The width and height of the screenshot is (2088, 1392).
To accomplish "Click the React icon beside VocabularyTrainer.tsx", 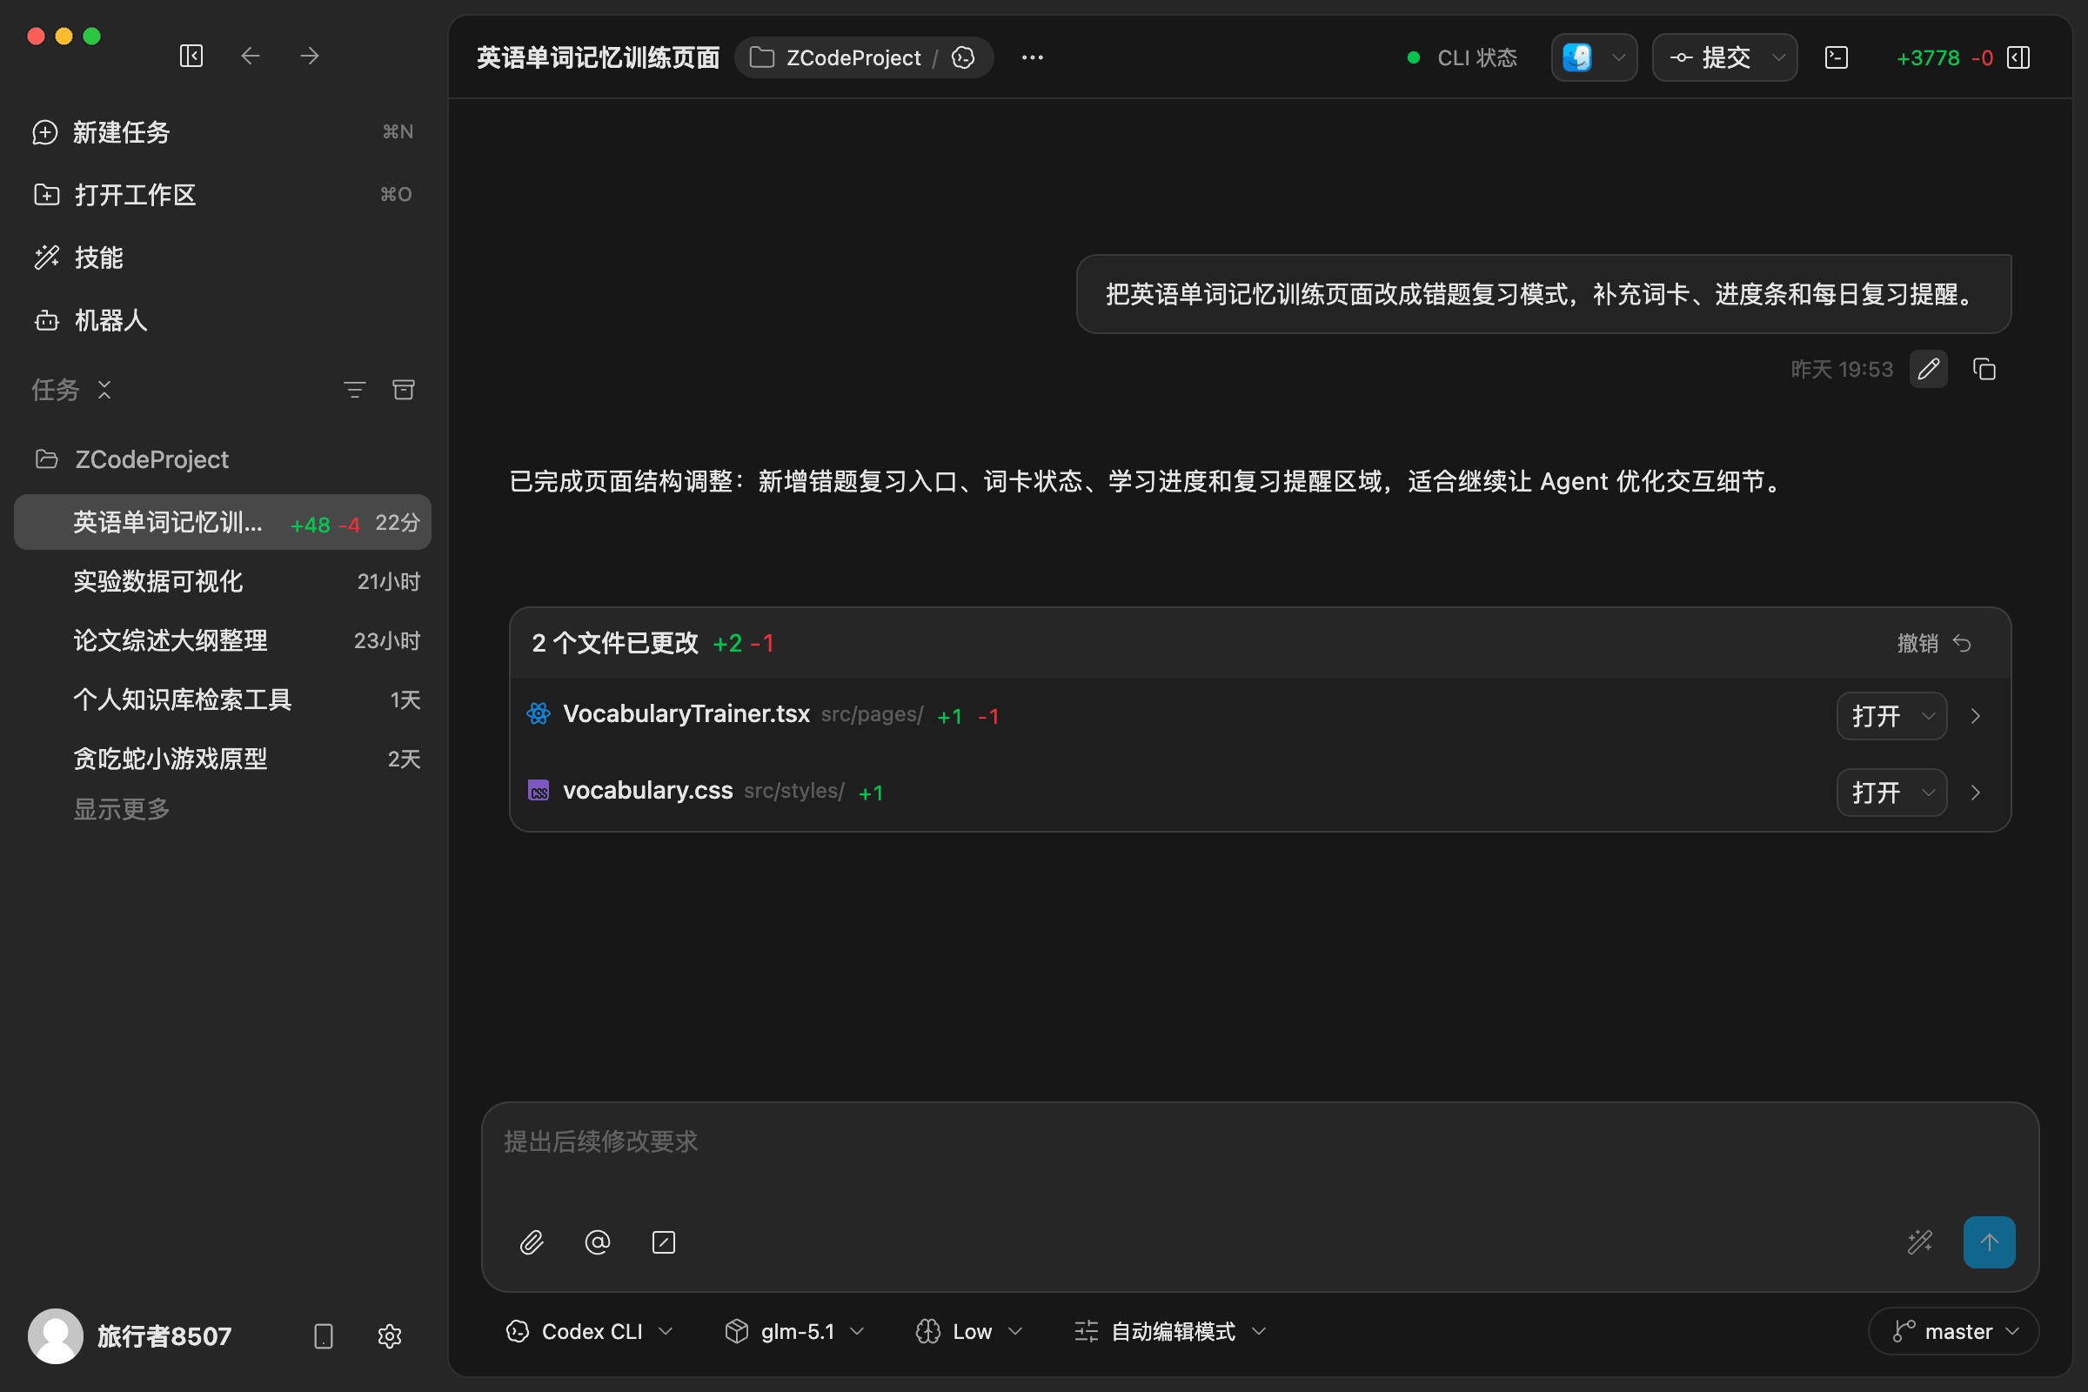I will coord(538,713).
